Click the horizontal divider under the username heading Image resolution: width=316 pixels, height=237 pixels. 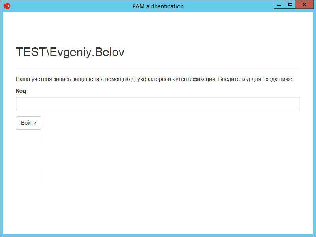(158, 67)
